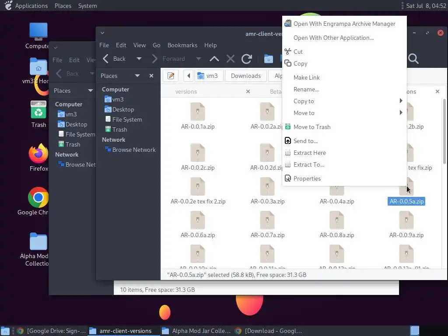
Task: Open With Engrampa Archive Manager
Action: click(x=344, y=24)
